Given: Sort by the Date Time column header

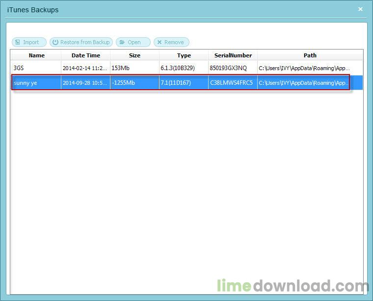Looking at the screenshot, I should pos(85,55).
